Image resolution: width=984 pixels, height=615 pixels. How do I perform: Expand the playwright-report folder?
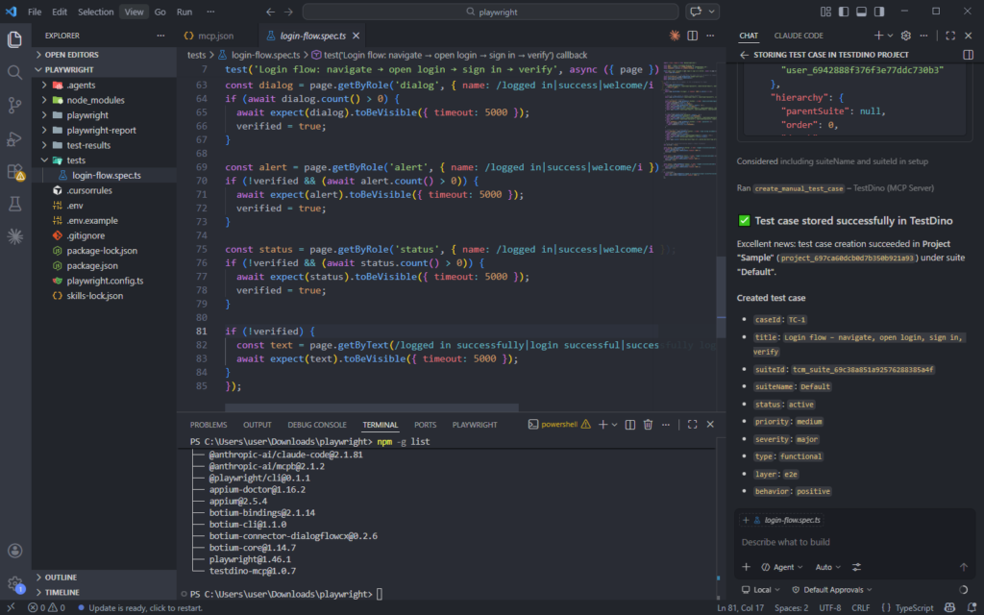click(x=101, y=130)
